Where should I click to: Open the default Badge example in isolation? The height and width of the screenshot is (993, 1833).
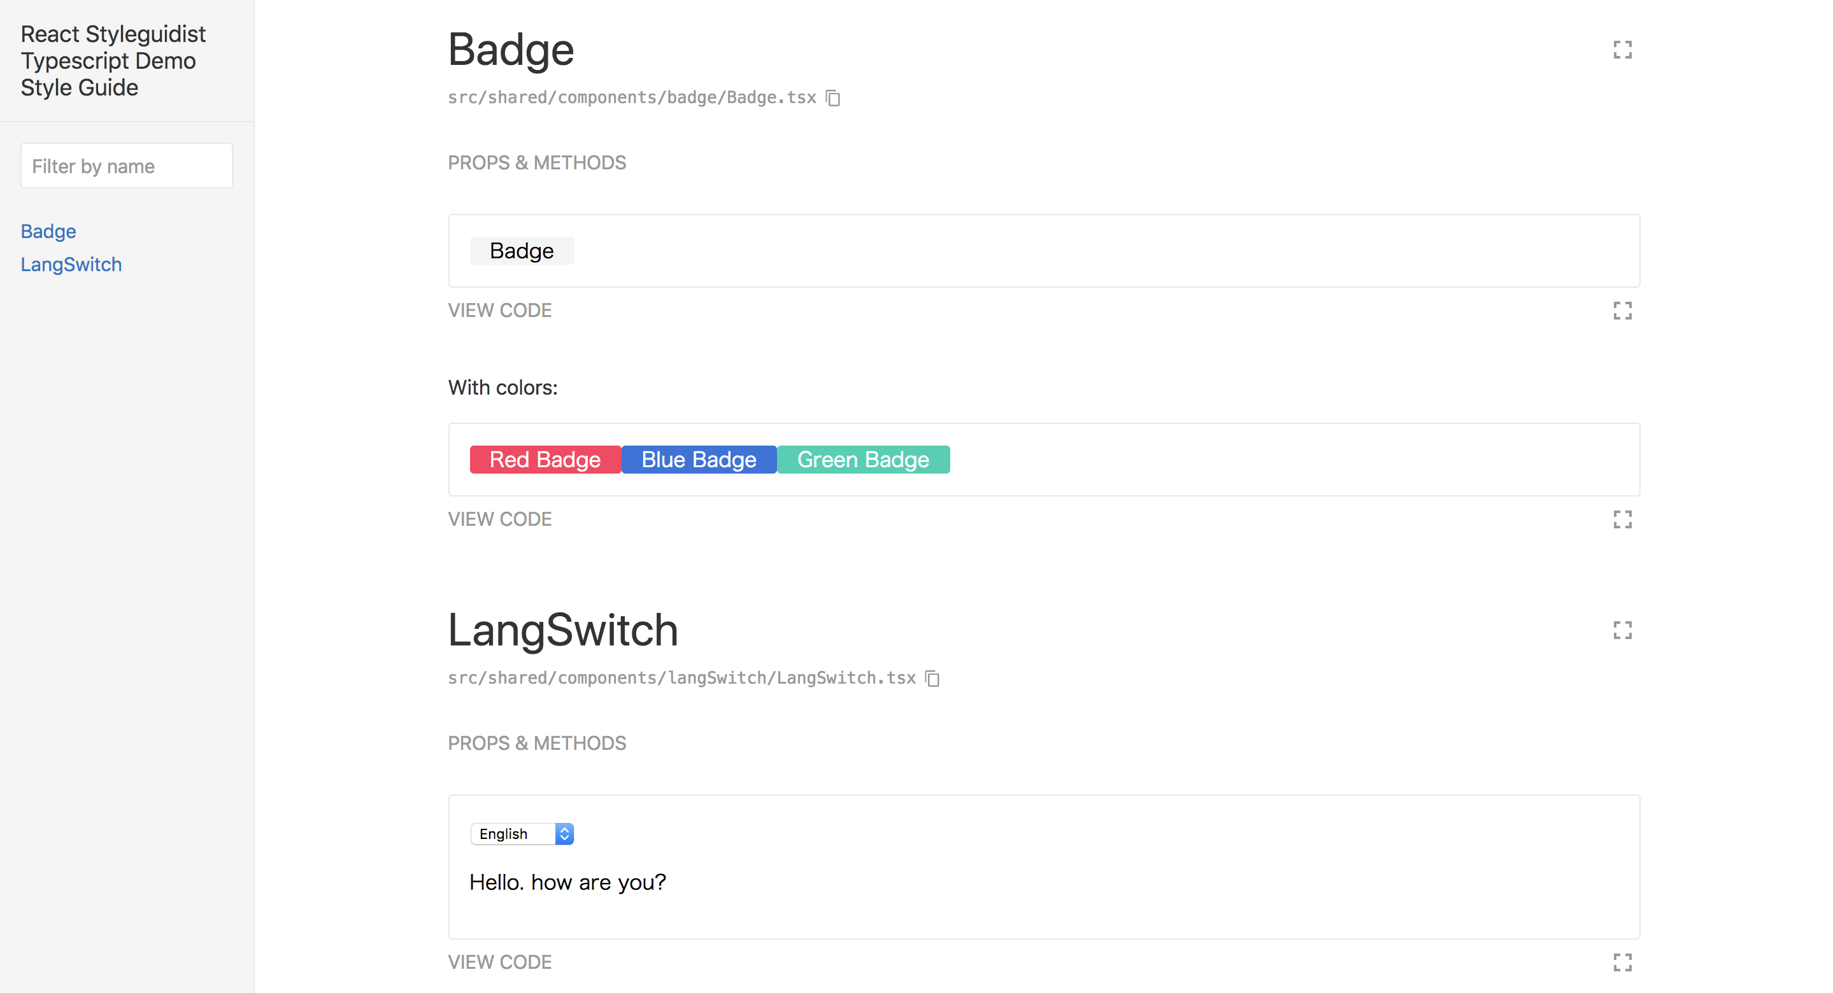1622,311
